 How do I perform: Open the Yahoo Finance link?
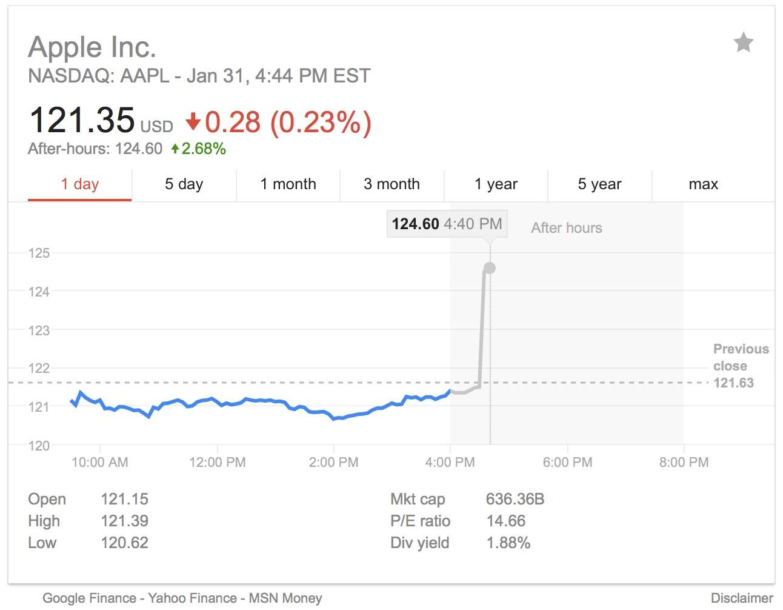pyautogui.click(x=192, y=598)
